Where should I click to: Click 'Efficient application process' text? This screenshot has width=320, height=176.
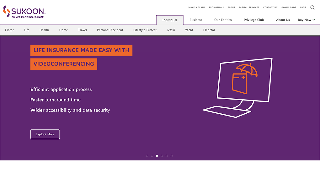[x=61, y=90]
